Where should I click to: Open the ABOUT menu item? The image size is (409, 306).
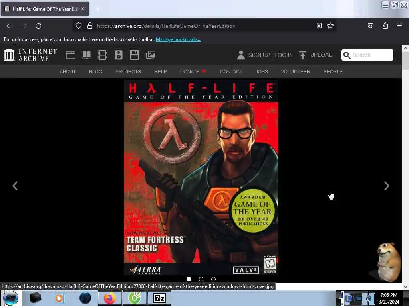[68, 72]
